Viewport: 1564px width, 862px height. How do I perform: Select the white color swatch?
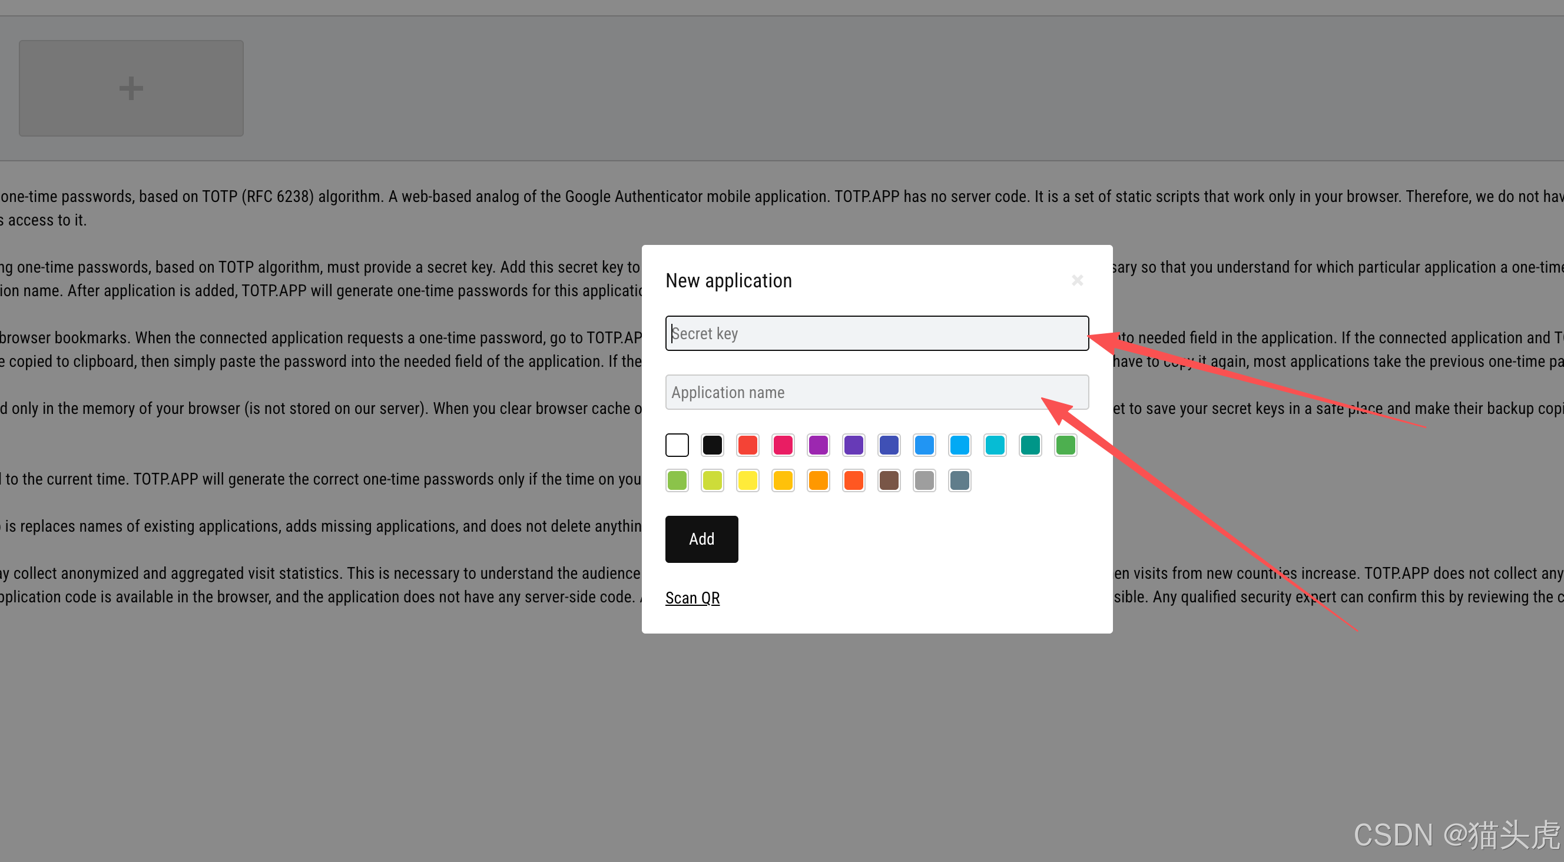tap(677, 445)
